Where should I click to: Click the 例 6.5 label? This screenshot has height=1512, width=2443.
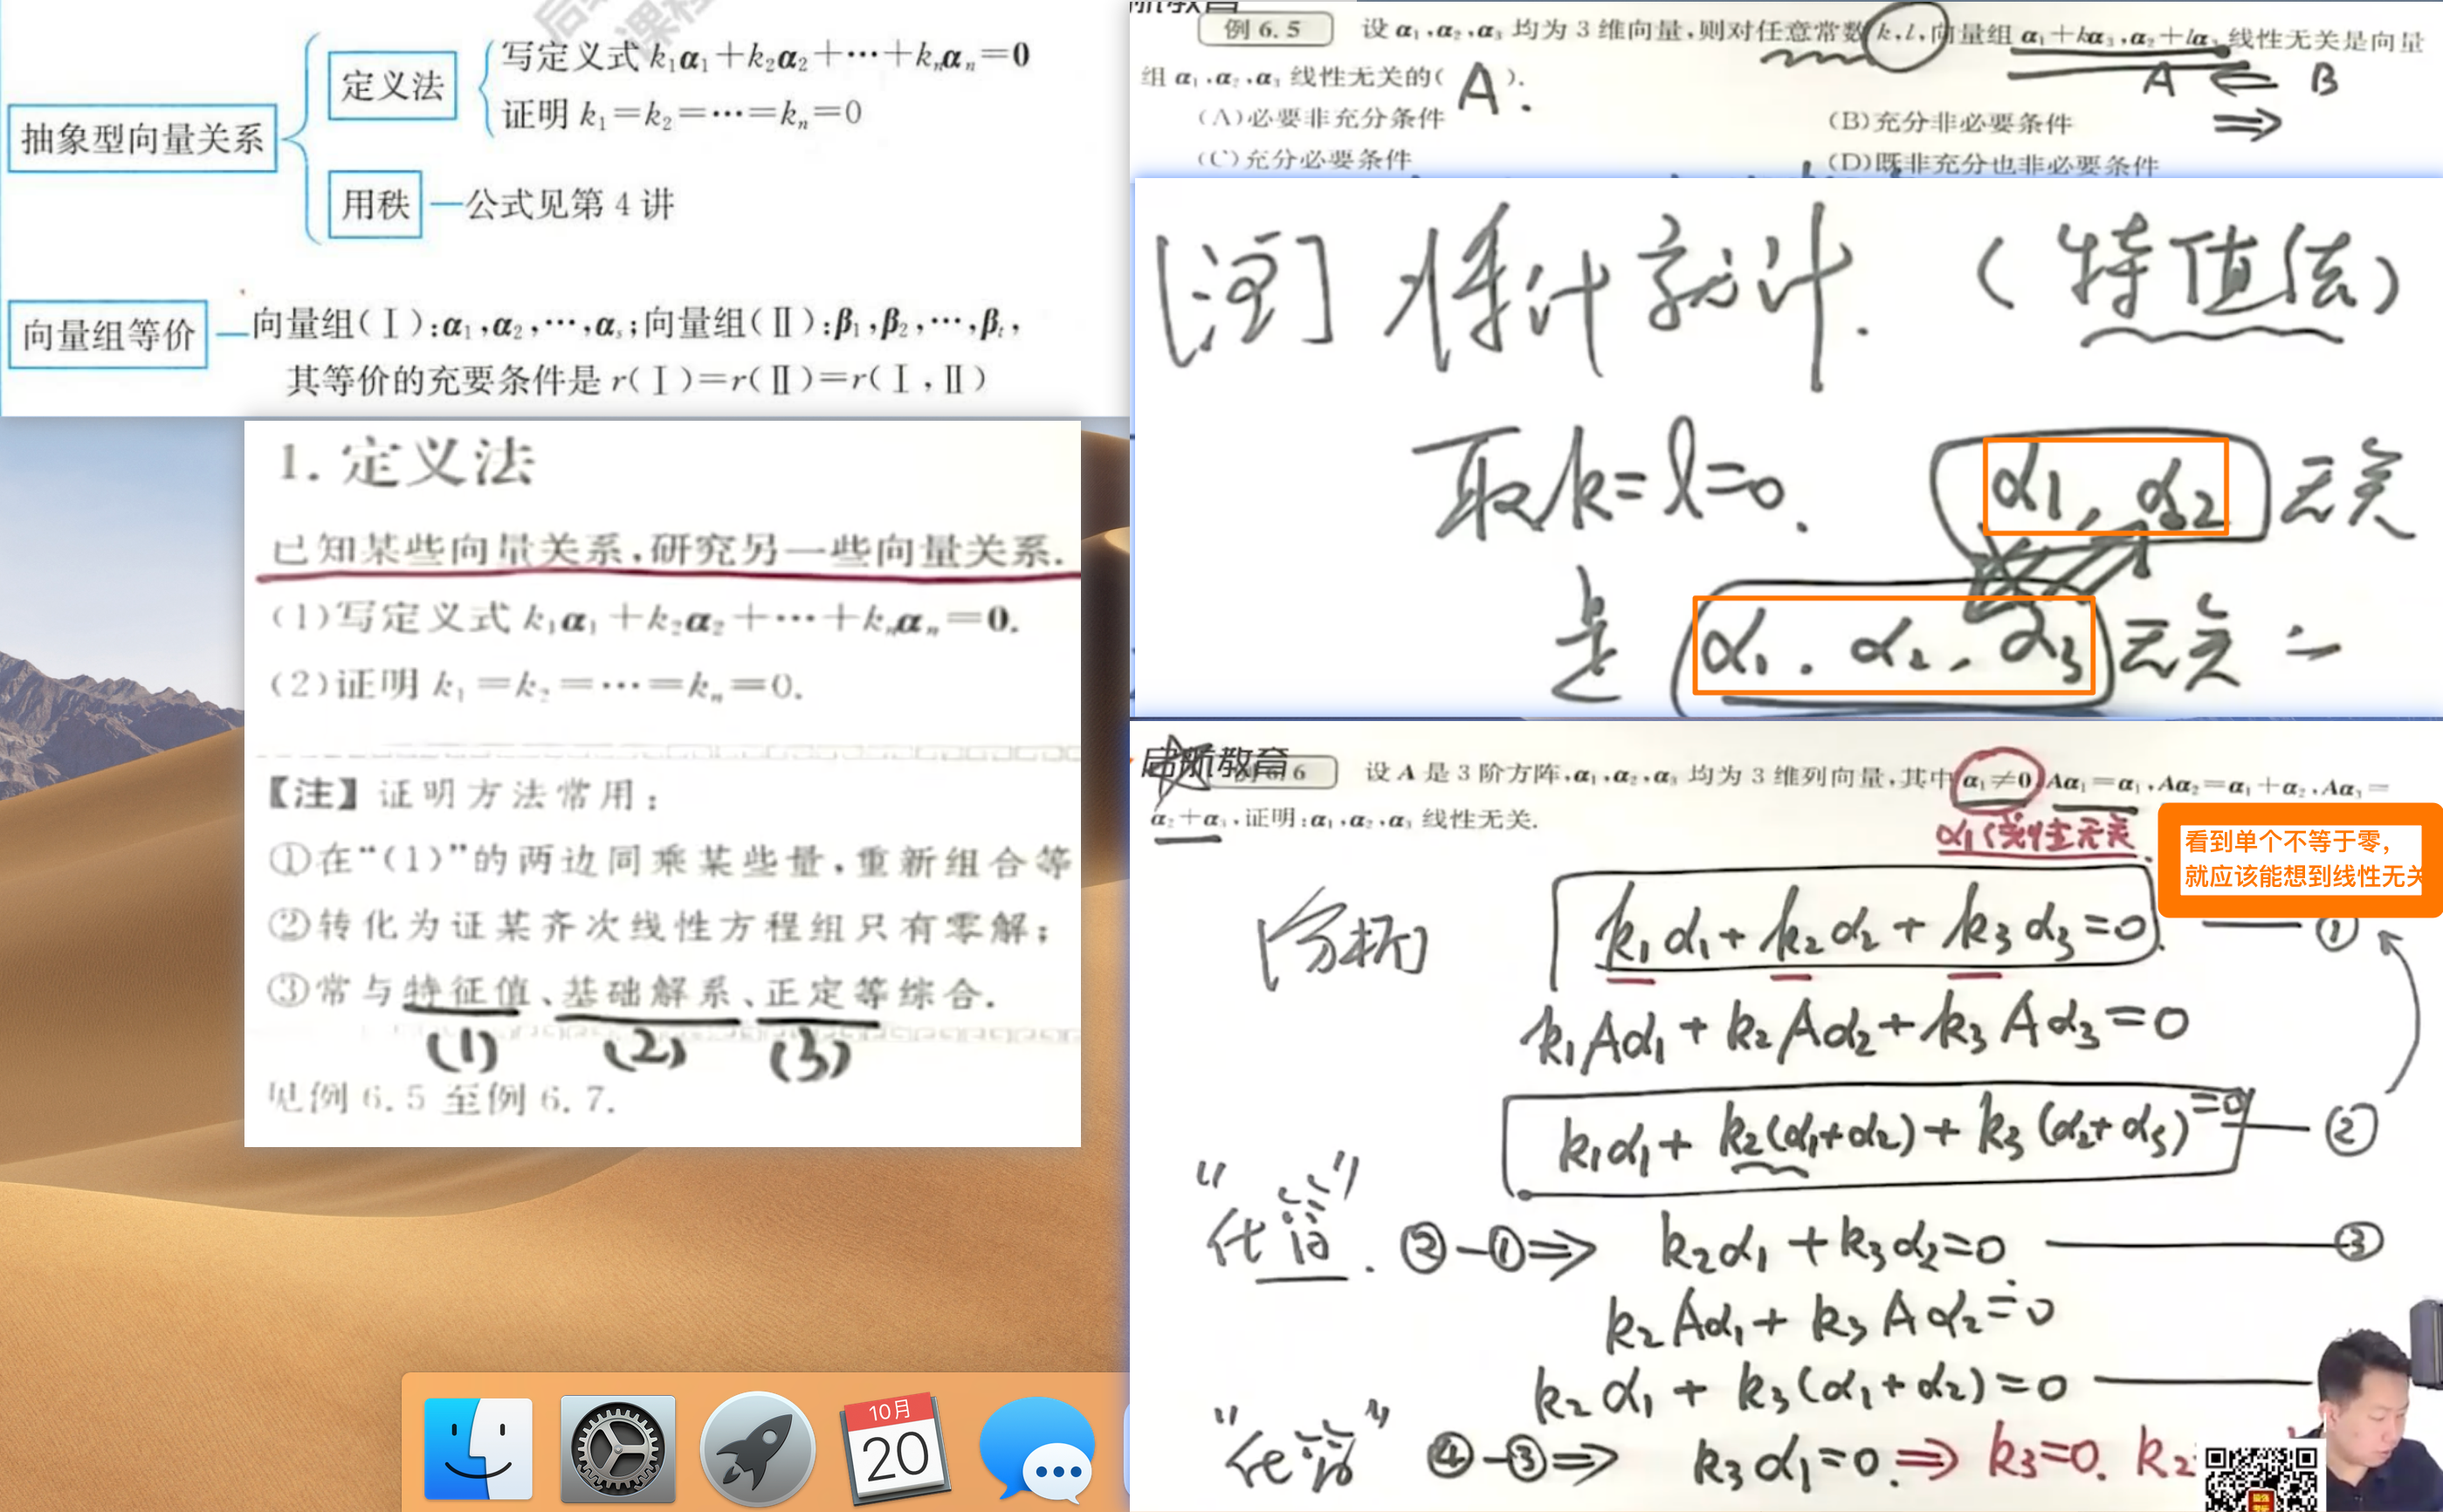click(x=1265, y=29)
